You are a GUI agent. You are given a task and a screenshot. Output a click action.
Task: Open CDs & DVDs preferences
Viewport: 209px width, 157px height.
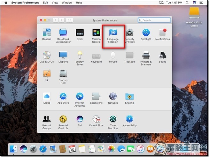pos(47,57)
